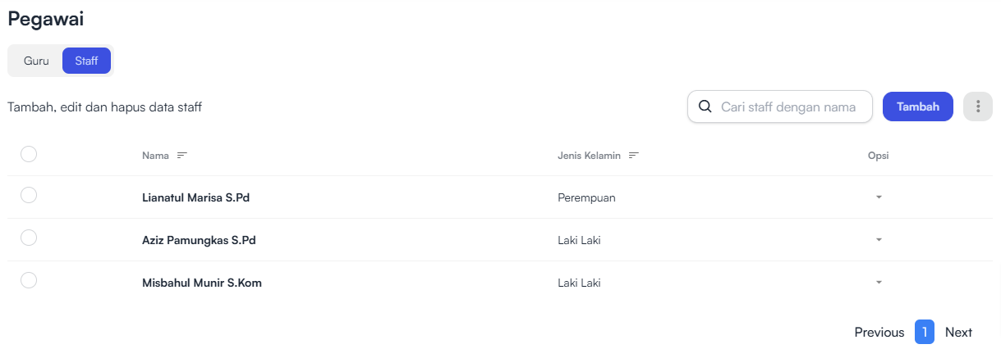Select page 1 in pagination

coord(925,332)
